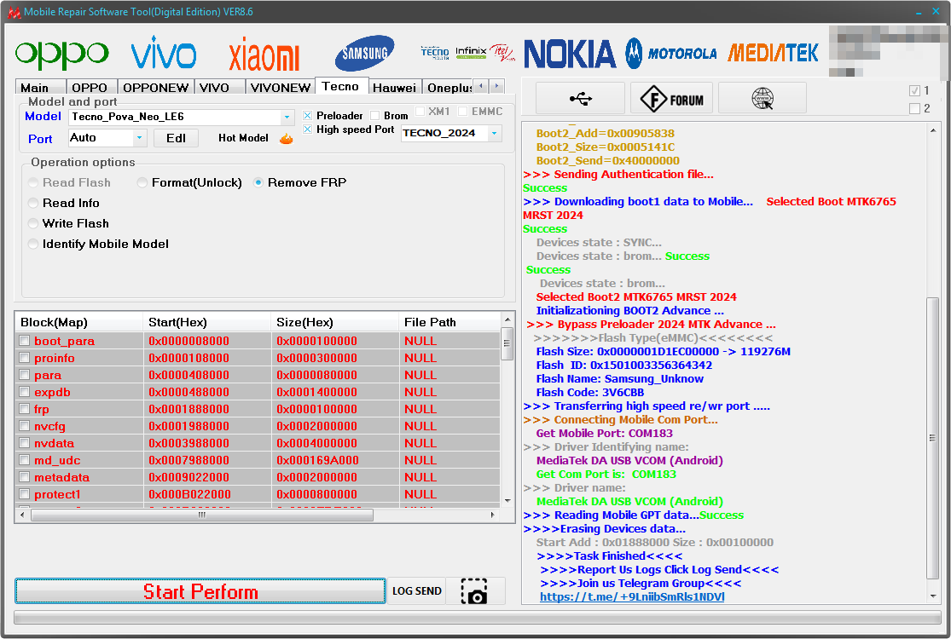
Task: Select the 'protect1' partition row
Action: click(x=258, y=494)
